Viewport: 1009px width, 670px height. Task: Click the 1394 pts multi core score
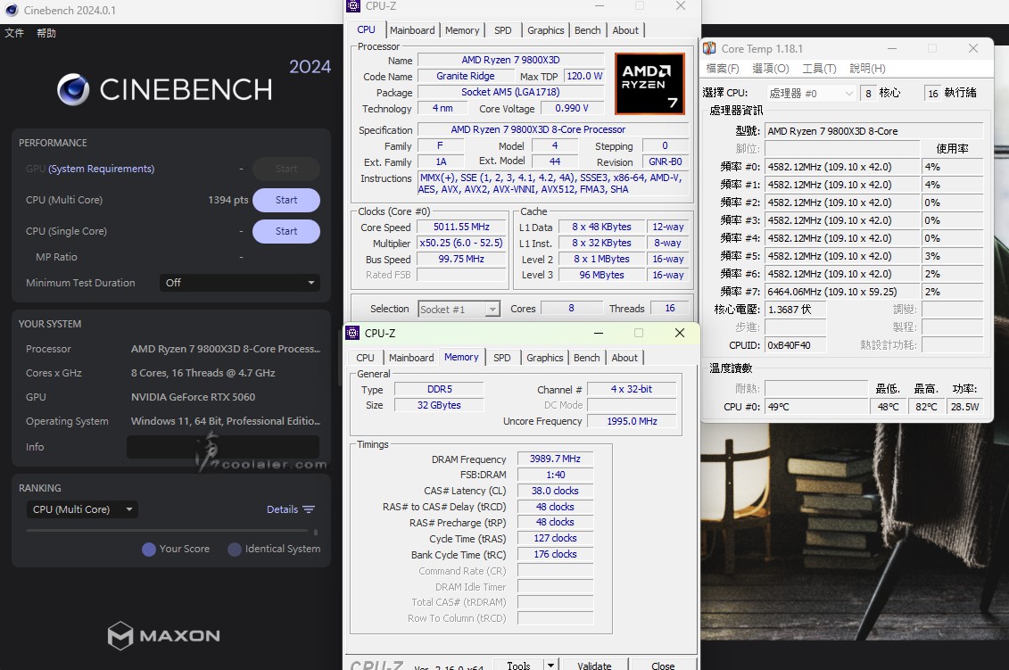pos(227,200)
